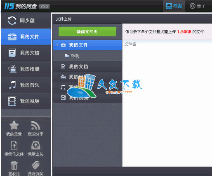The width and height of the screenshot is (212, 176).
Task: Click 我的最爱 label text
Action: [14, 134]
